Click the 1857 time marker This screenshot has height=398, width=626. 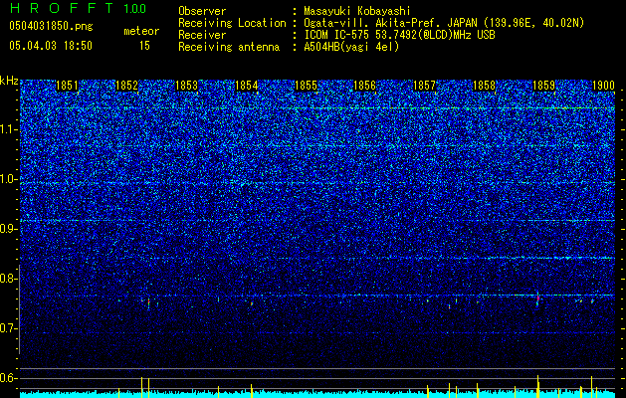424,86
